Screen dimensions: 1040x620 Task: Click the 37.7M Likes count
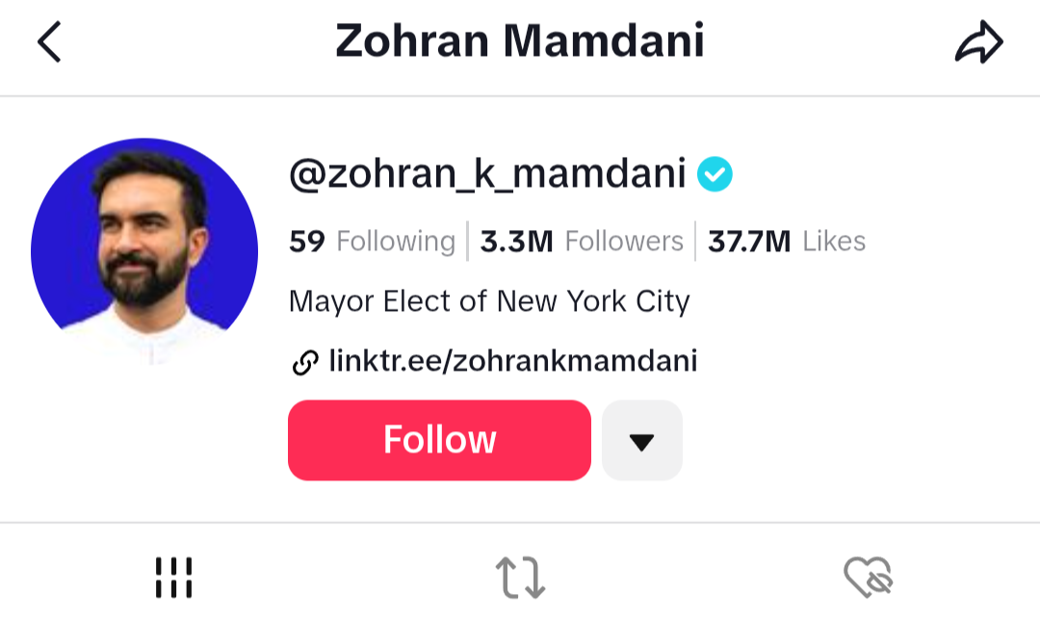[786, 241]
